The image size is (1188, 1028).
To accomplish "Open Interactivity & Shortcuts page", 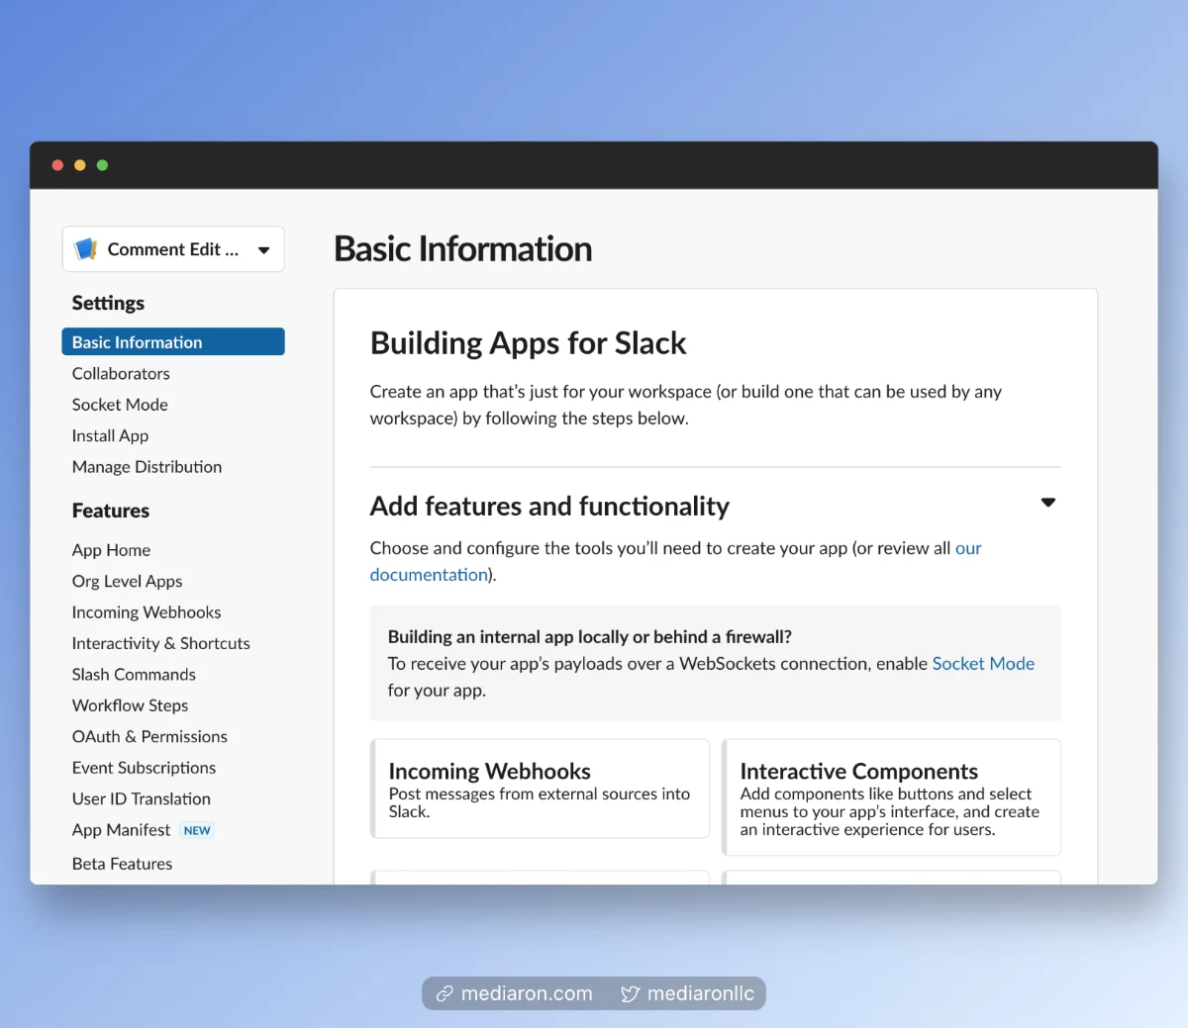I will pos(160,643).
